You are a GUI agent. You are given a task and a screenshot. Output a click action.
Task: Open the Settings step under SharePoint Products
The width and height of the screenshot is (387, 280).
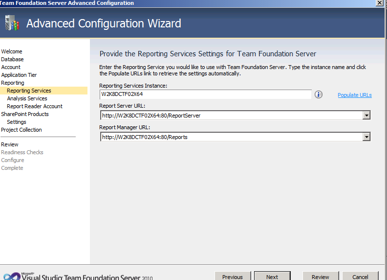(x=17, y=122)
